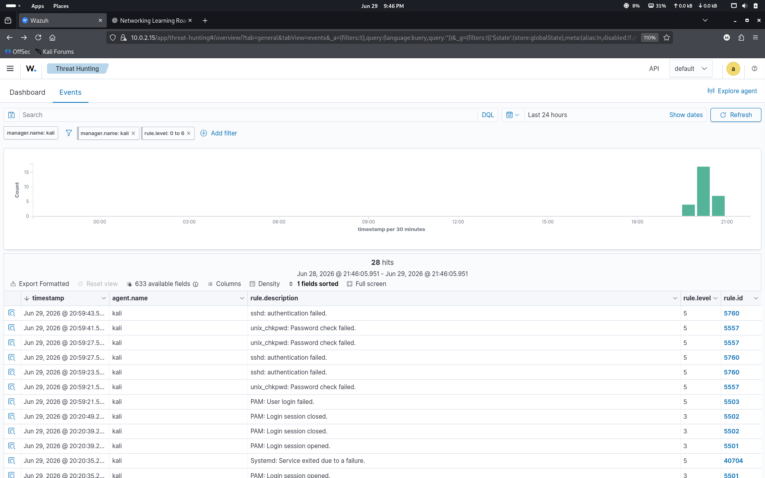
Task: Inspect document details for first sshd event
Action: [12, 313]
